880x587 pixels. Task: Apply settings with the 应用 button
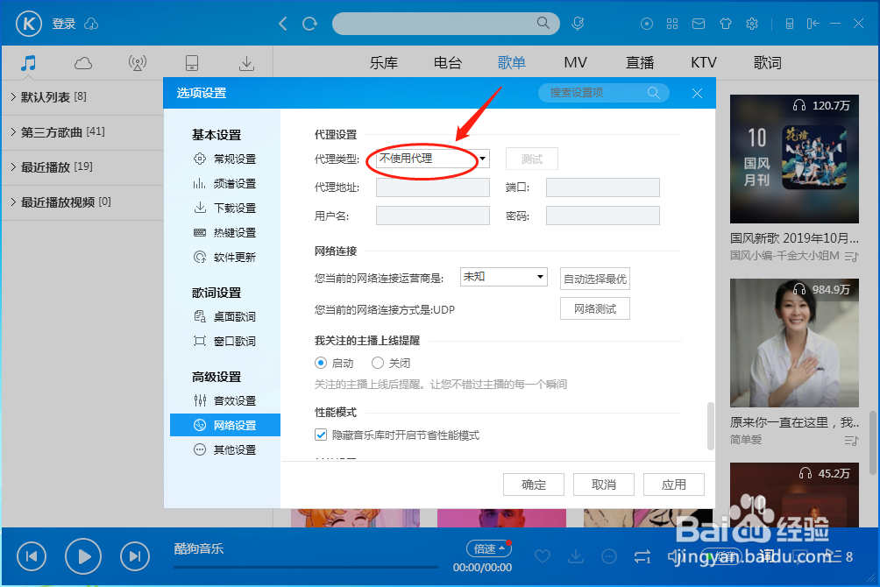[673, 484]
